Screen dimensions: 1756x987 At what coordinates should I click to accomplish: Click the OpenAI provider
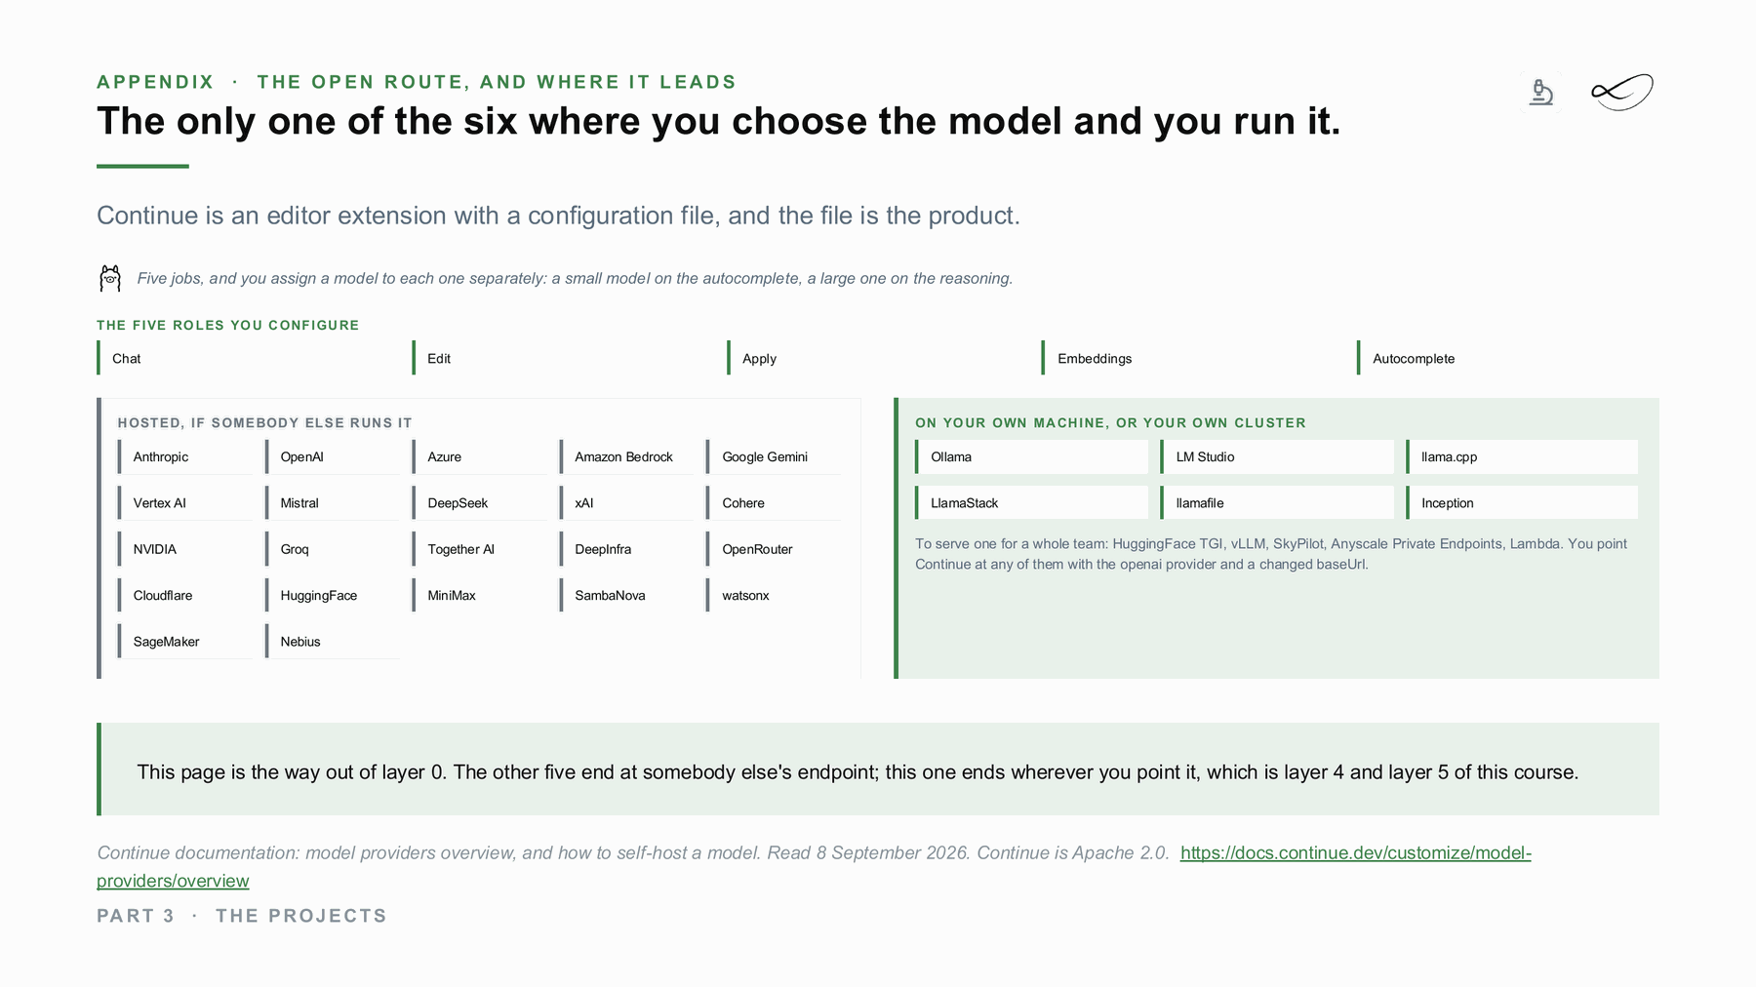tap(333, 456)
